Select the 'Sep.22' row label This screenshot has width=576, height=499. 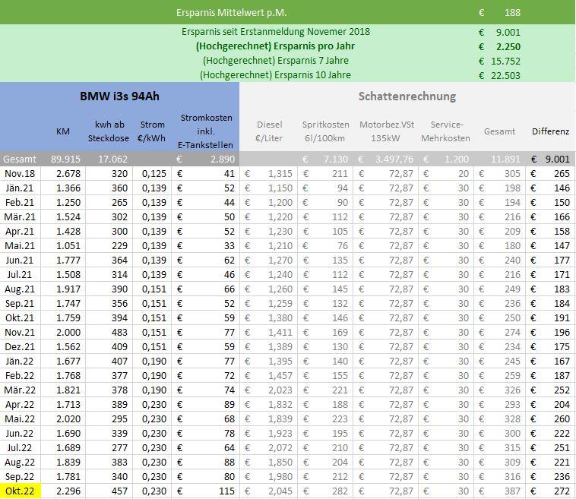pos(20,477)
